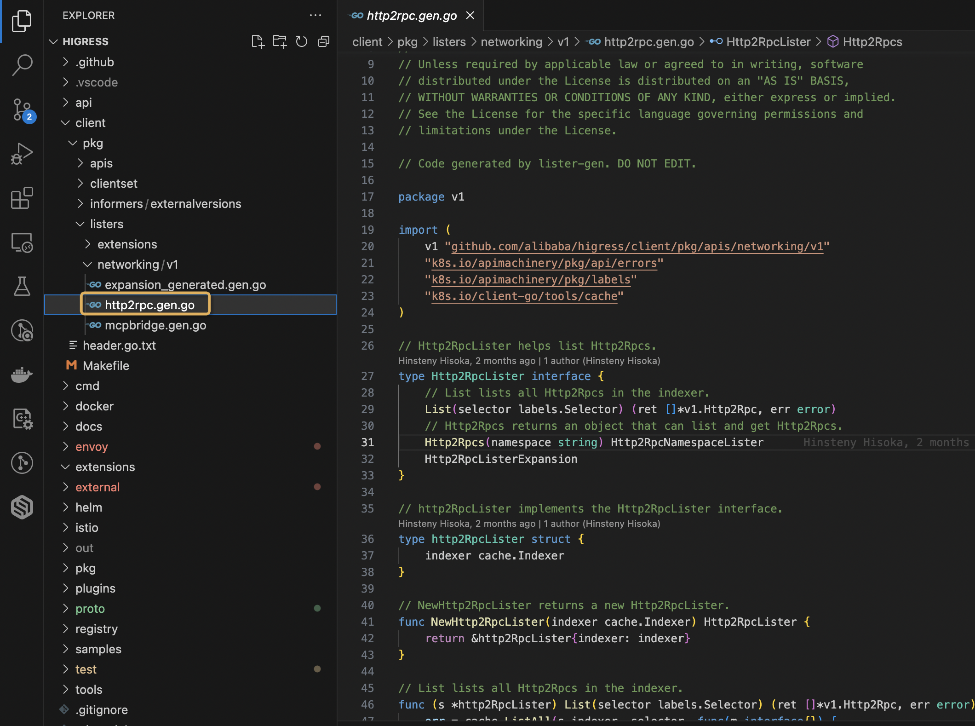
Task: Open the Extensions view
Action: tap(22, 198)
